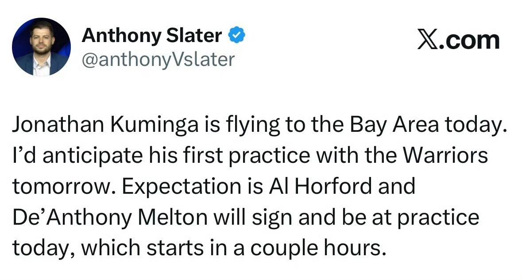Click the word "Expectation"
This screenshot has width=522, height=280.
tap(185, 187)
